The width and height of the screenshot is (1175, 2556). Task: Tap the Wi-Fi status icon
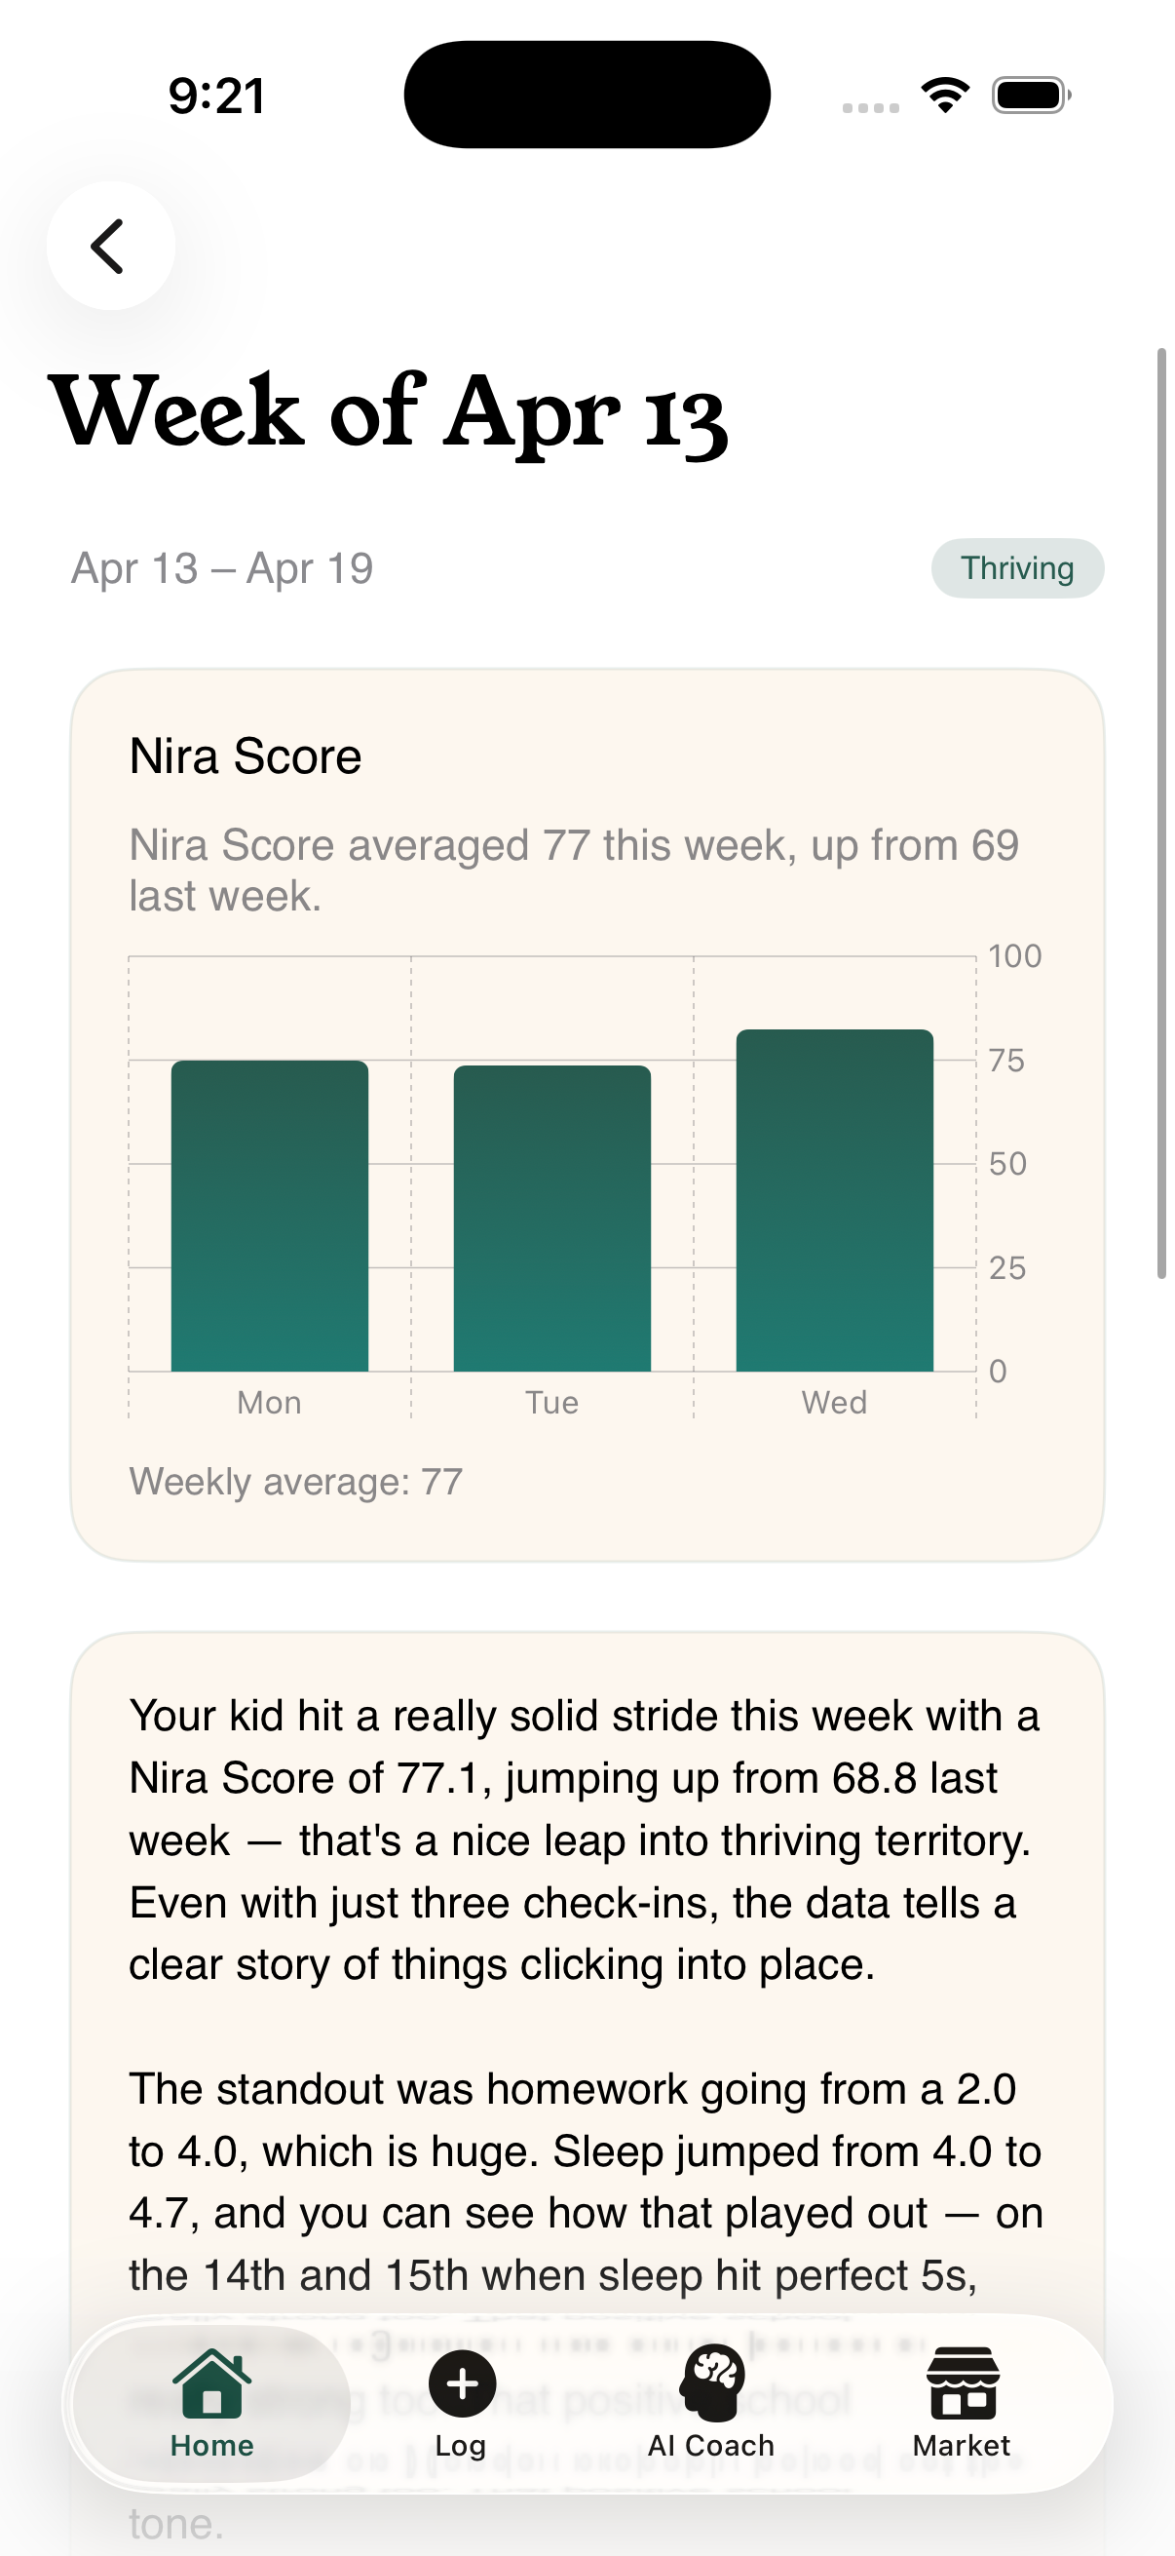pyautogui.click(x=945, y=96)
